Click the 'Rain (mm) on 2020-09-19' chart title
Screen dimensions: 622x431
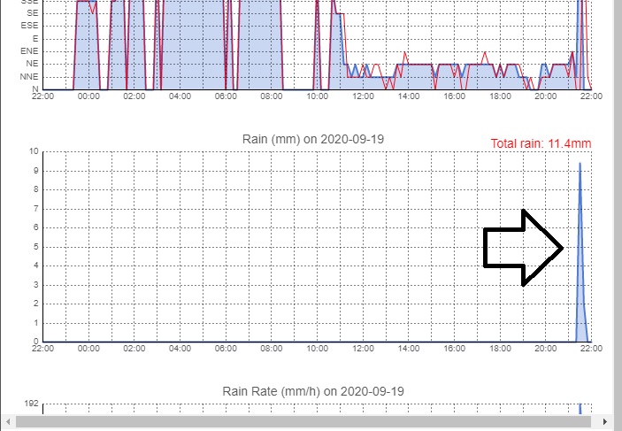pyautogui.click(x=313, y=139)
